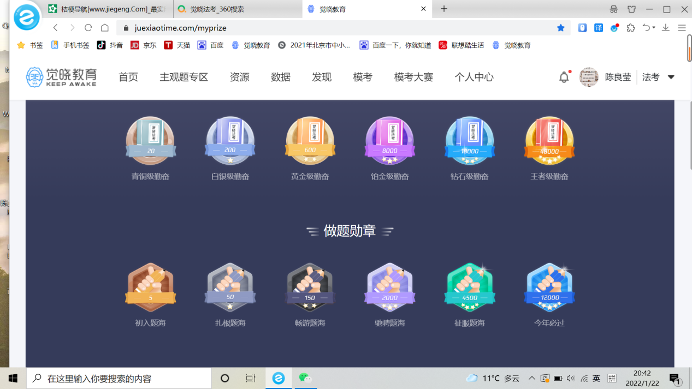Open the 数据 menu item
Screen dimensions: 692x389
[x=281, y=77]
